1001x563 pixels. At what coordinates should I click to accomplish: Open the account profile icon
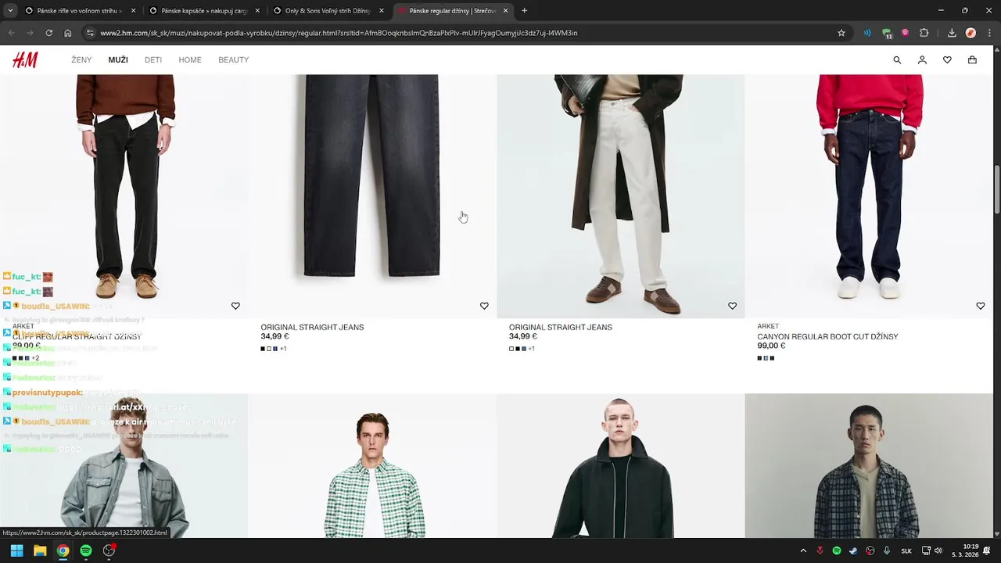coord(922,60)
